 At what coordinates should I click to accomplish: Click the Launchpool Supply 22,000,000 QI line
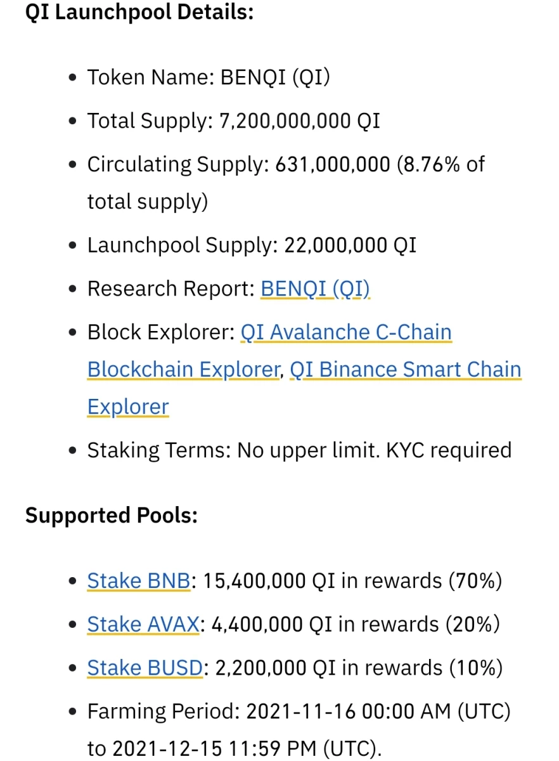252,245
